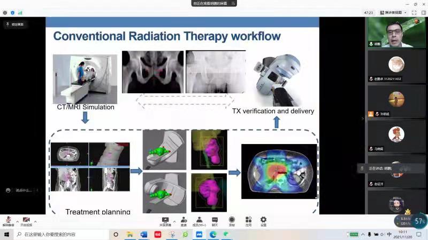Click the invite participants icon
The height and width of the screenshot is (240, 428).
click(x=184, y=220)
